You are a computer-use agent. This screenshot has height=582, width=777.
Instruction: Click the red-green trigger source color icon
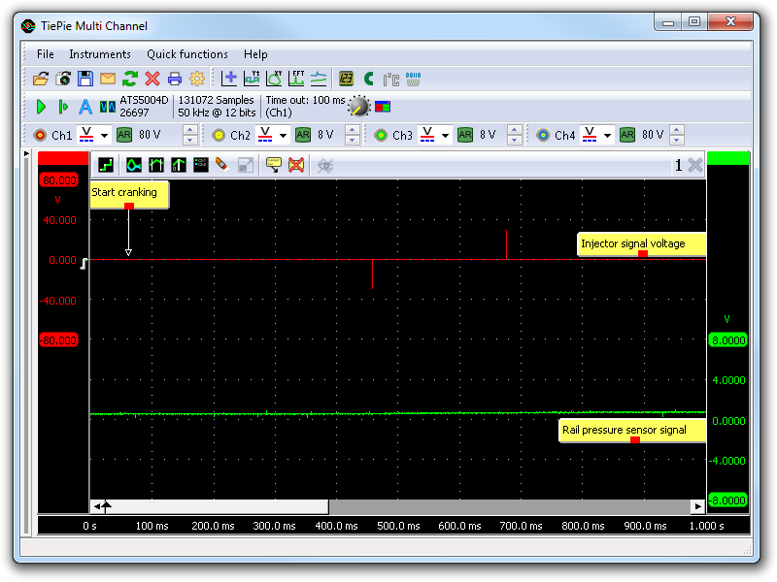coord(383,107)
